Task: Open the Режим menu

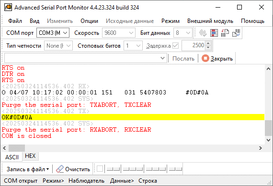Action: click(x=171, y=21)
